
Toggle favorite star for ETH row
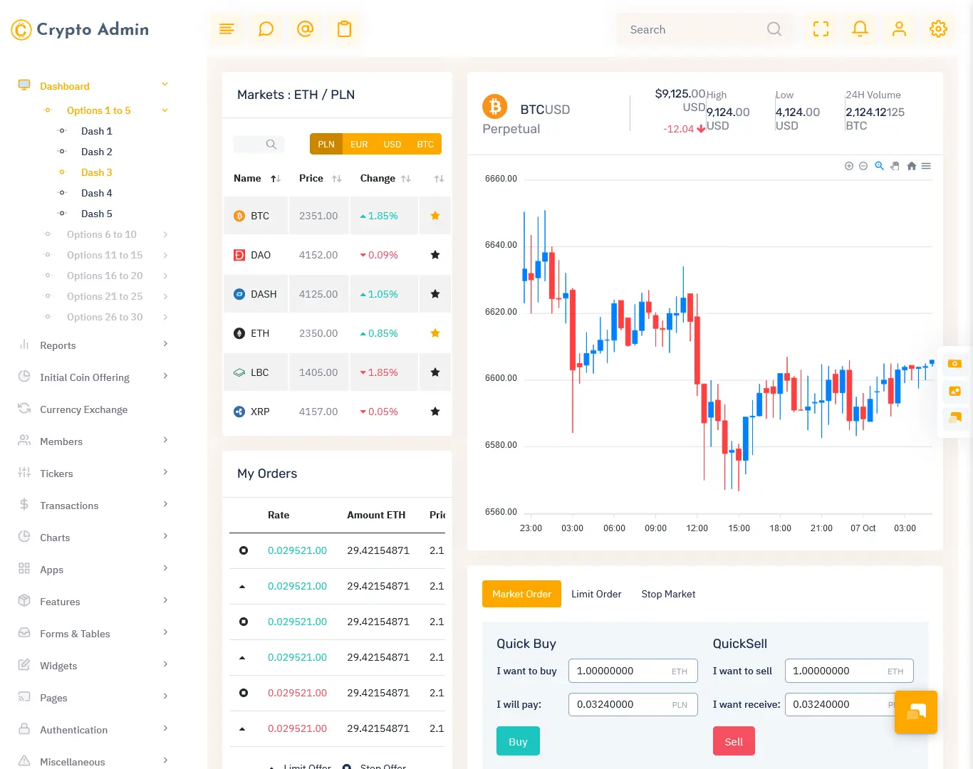coord(435,333)
